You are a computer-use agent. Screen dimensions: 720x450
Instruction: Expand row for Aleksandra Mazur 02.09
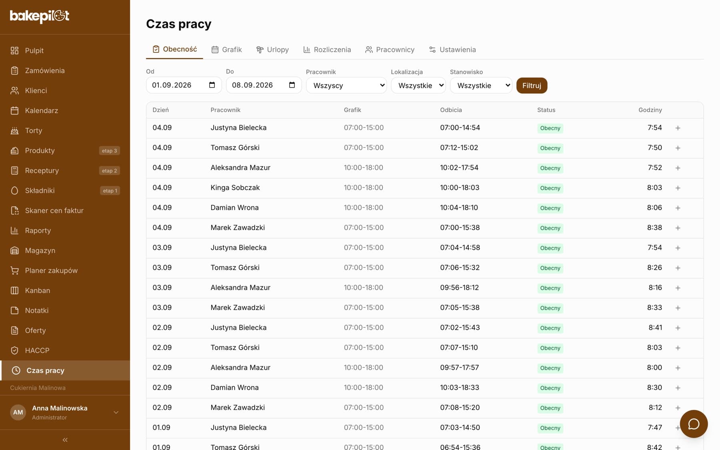click(678, 368)
